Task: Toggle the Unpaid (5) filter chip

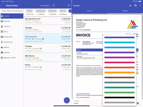Action: click(x=52, y=11)
